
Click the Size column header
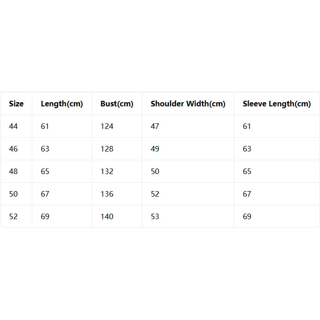(x=16, y=104)
